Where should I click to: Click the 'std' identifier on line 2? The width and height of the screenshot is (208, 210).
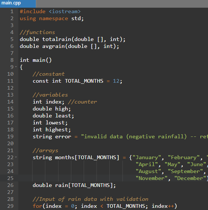(76, 19)
